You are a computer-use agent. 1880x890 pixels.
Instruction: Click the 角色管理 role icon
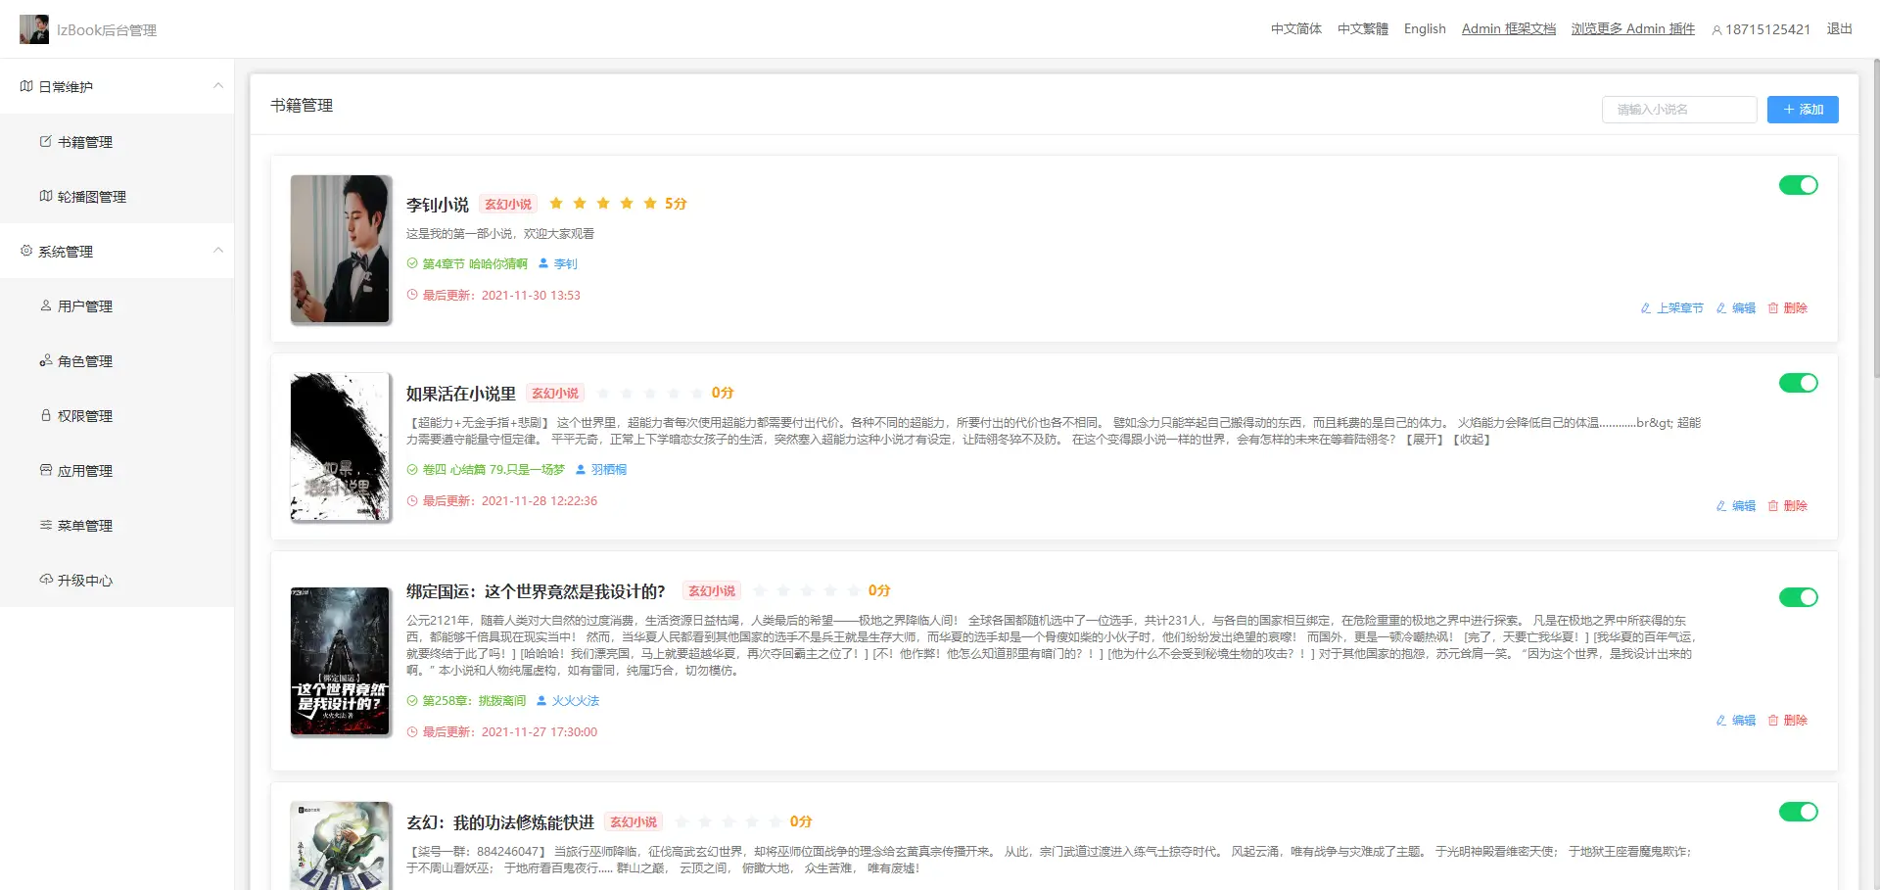[45, 360]
